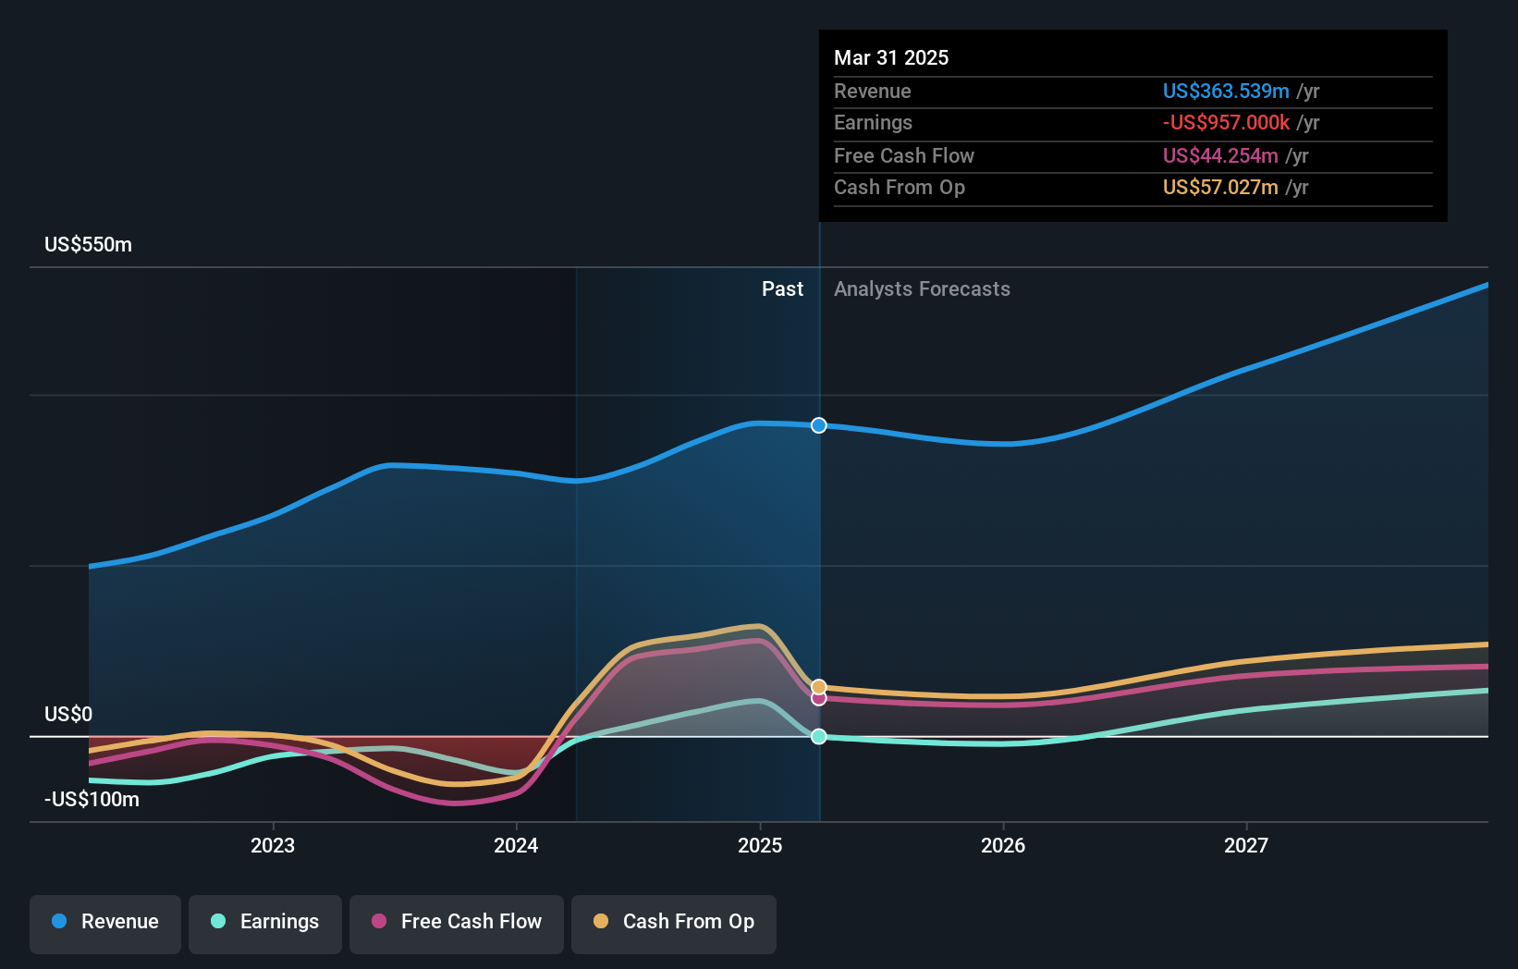Click the 2027 x-axis label
Viewport: 1518px width, 969px height.
point(1246,845)
